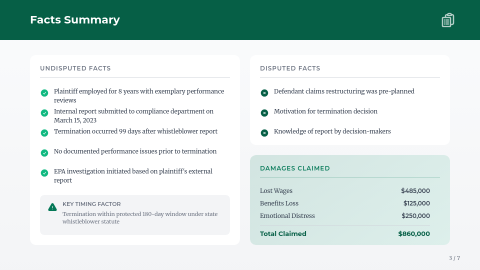The height and width of the screenshot is (270, 480).
Task: Click text 'Knowledge of report by decision-makers'
Action: [x=332, y=131]
